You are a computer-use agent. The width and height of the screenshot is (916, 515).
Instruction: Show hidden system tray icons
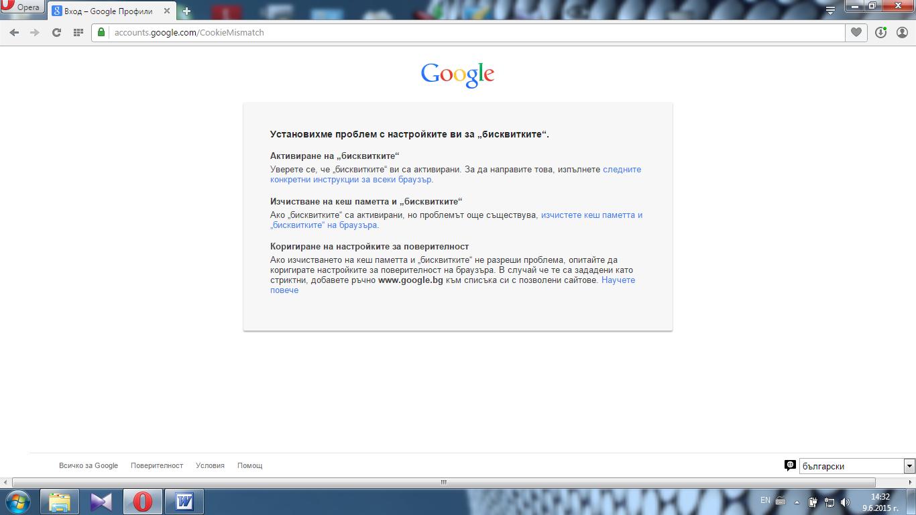[x=797, y=502]
